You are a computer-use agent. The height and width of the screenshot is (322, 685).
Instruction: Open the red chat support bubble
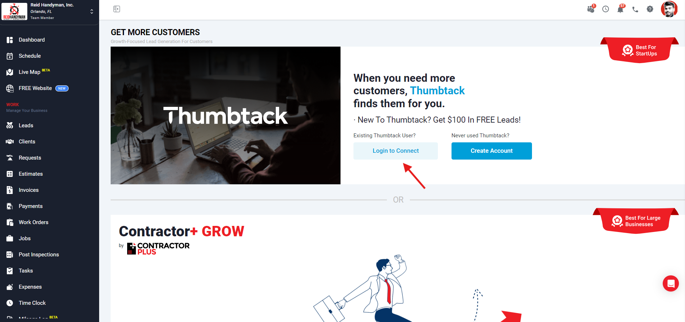(x=671, y=283)
